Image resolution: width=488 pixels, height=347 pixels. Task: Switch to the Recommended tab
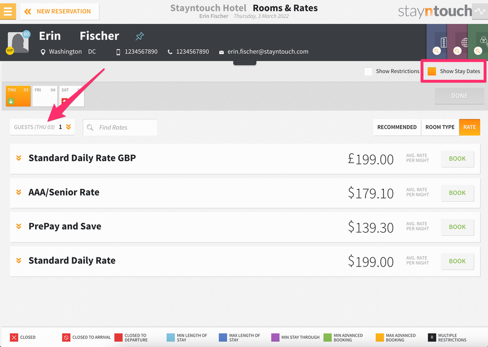click(397, 127)
